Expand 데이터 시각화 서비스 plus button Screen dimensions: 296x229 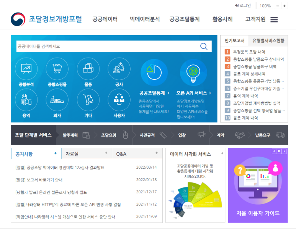pyautogui.click(x=222, y=153)
